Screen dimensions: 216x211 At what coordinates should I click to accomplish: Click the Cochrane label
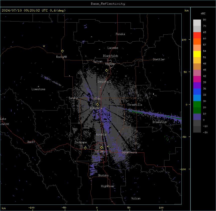click(81, 142)
